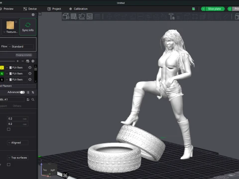239x179 pixels.
Task: Click the Auto orient icon
Action: [82, 16]
